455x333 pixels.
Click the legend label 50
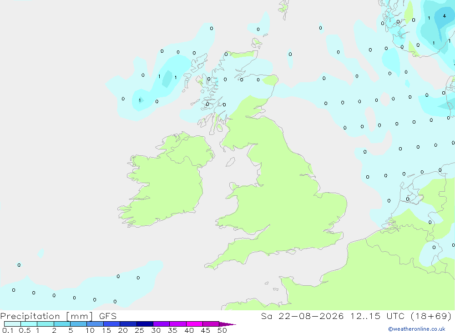[x=222, y=330]
